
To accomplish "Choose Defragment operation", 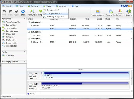I will (x=10, y=37).
